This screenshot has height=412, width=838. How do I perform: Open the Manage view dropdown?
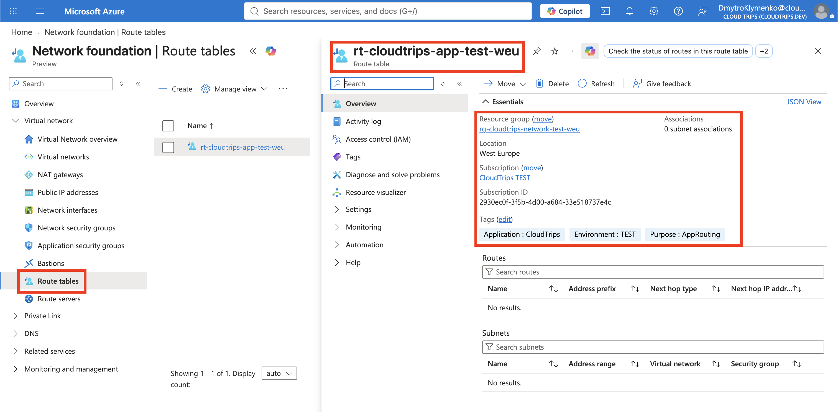(234, 89)
